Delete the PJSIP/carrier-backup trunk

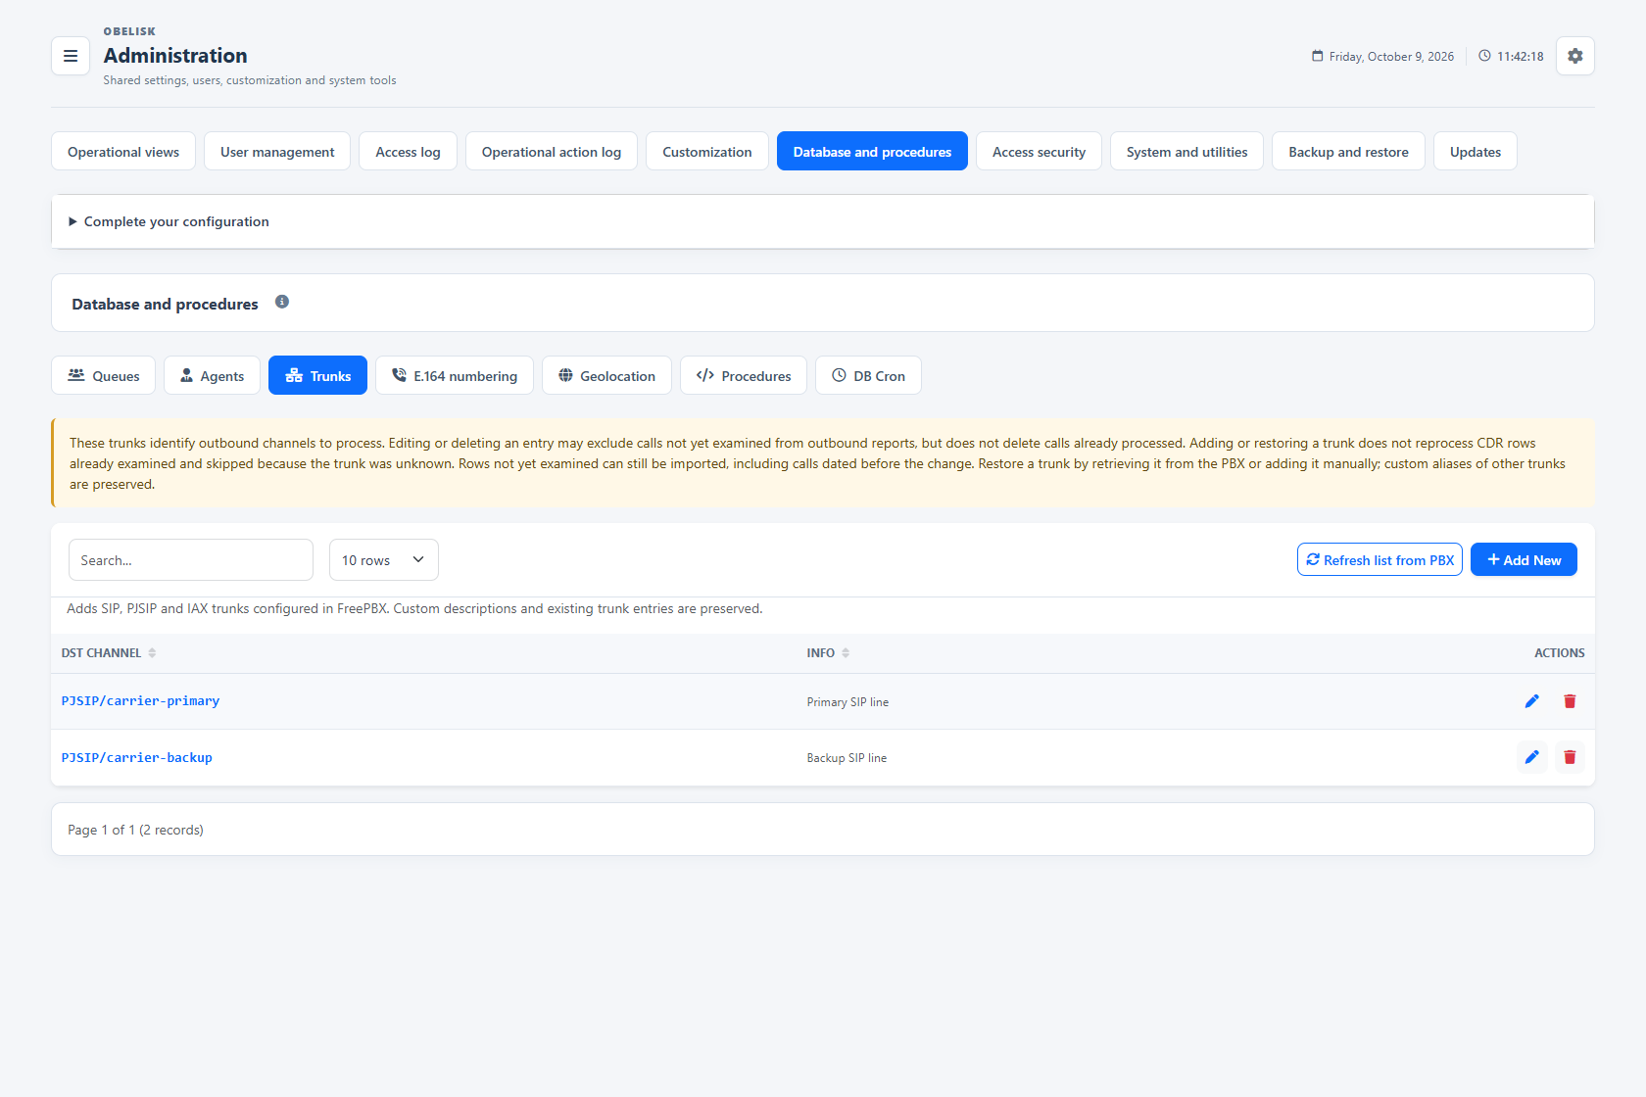click(x=1570, y=757)
